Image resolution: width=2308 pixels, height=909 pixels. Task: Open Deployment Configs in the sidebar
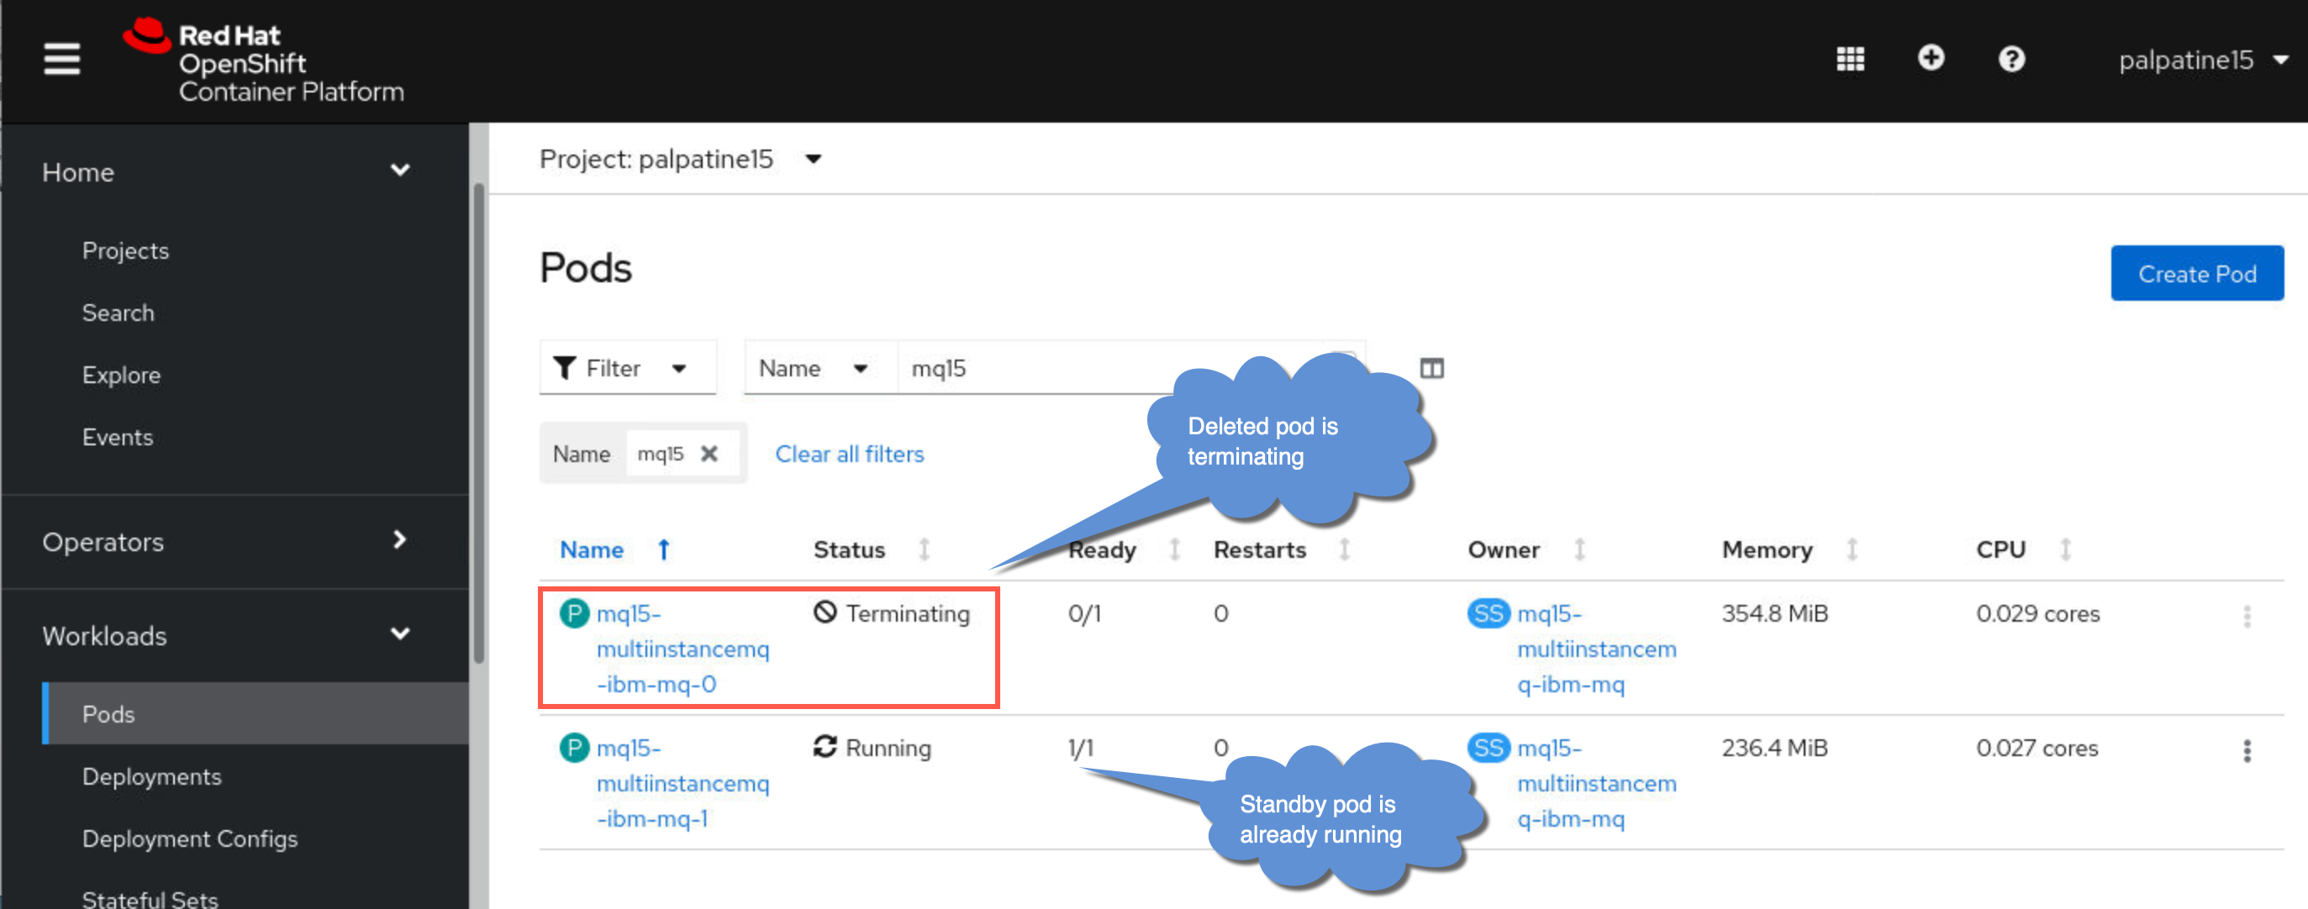click(190, 839)
